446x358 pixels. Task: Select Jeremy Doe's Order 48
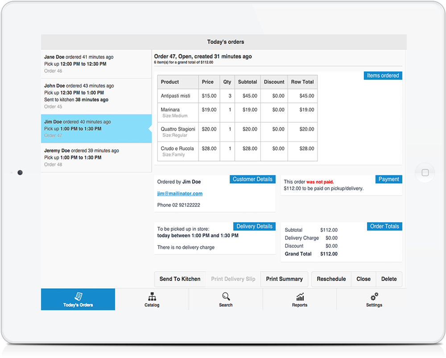(x=96, y=158)
